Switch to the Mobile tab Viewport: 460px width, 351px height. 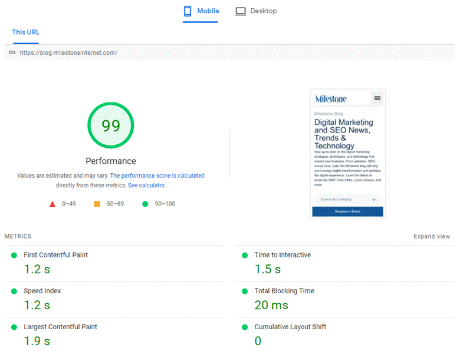pos(201,11)
